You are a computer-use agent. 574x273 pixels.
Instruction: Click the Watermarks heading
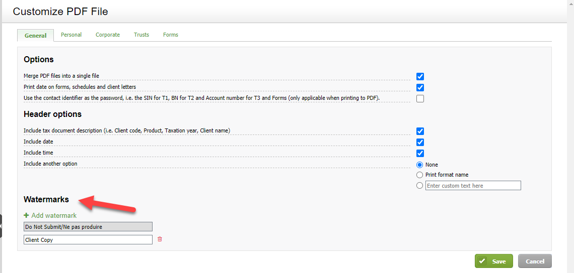(x=46, y=199)
